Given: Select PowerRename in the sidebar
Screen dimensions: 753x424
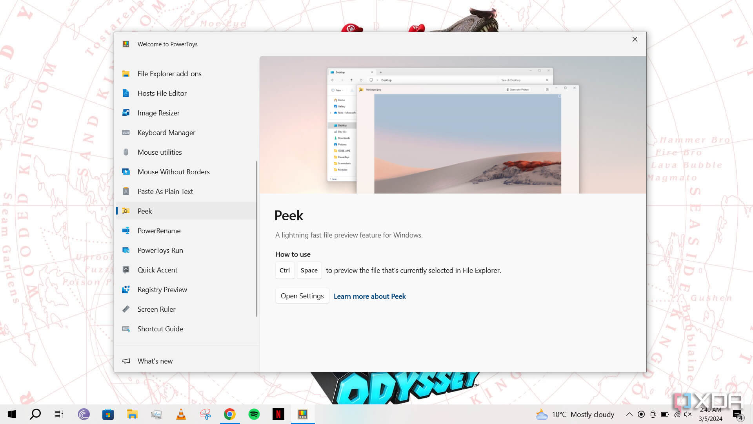Looking at the screenshot, I should tap(159, 231).
